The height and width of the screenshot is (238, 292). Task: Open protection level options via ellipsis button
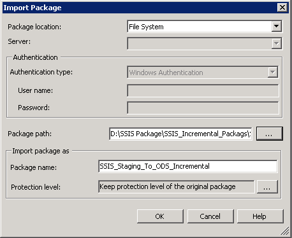pos(267,187)
